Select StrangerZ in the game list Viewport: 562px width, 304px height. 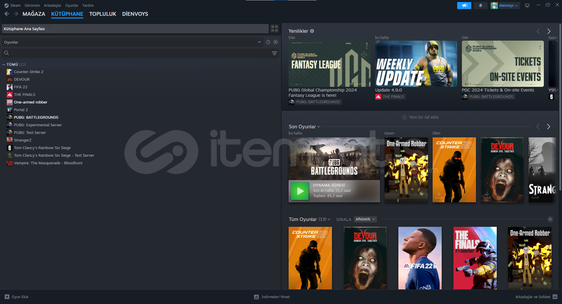[x=23, y=140]
